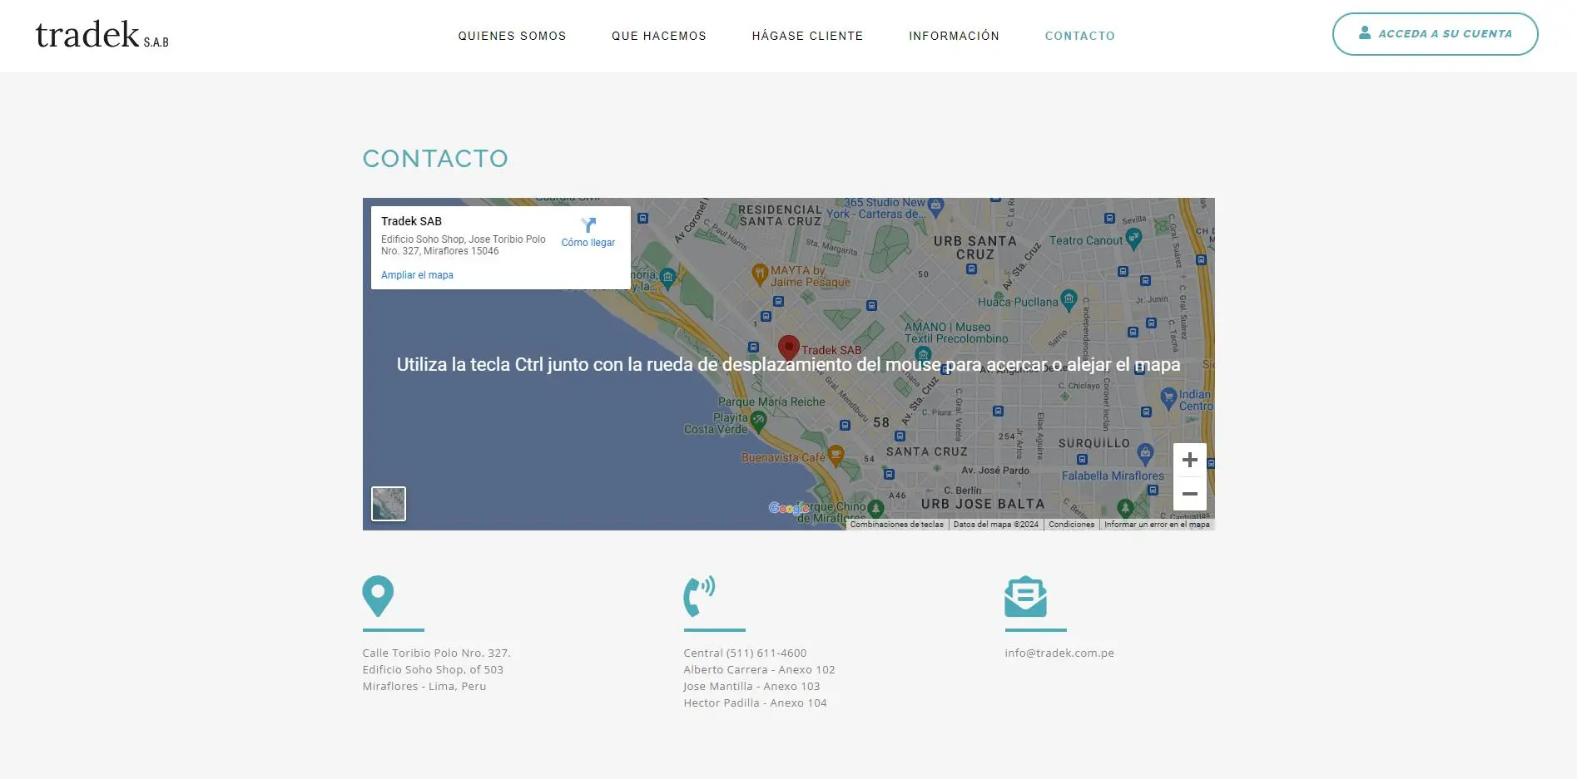The height and width of the screenshot is (779, 1577).
Task: Click the Tradek SAB title in map card
Action: tap(411, 221)
